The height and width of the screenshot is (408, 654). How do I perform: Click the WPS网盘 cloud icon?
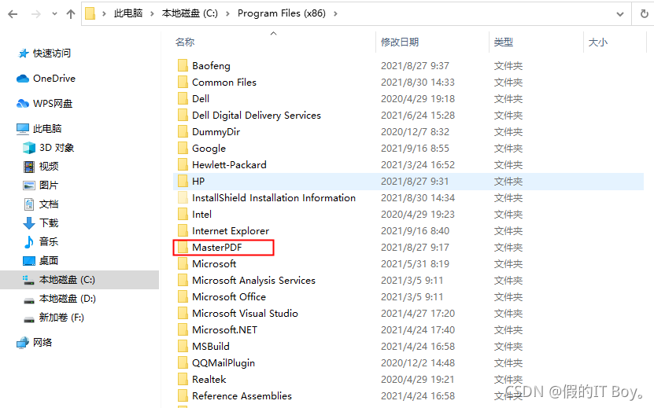click(x=23, y=103)
